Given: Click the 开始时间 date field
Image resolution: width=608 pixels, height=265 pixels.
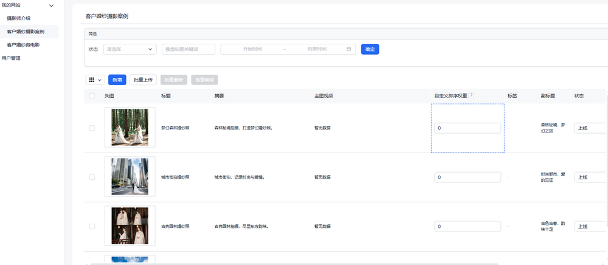Looking at the screenshot, I should click(x=252, y=49).
